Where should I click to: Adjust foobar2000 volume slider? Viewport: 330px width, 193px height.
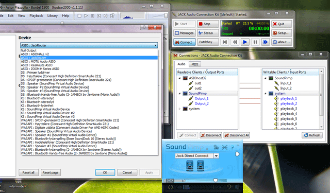coord(166,15)
